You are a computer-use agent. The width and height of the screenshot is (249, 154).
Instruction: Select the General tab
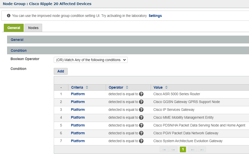tap(14, 28)
